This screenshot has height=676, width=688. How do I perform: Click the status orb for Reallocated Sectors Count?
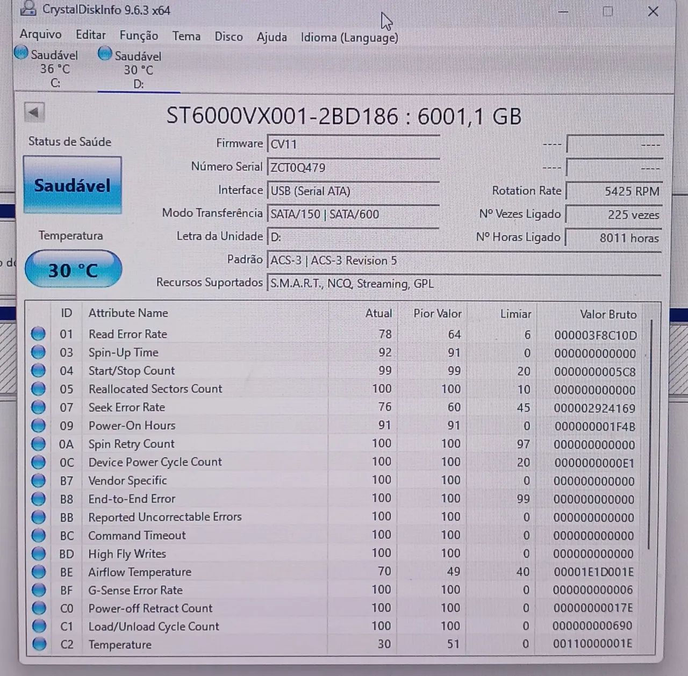(38, 389)
